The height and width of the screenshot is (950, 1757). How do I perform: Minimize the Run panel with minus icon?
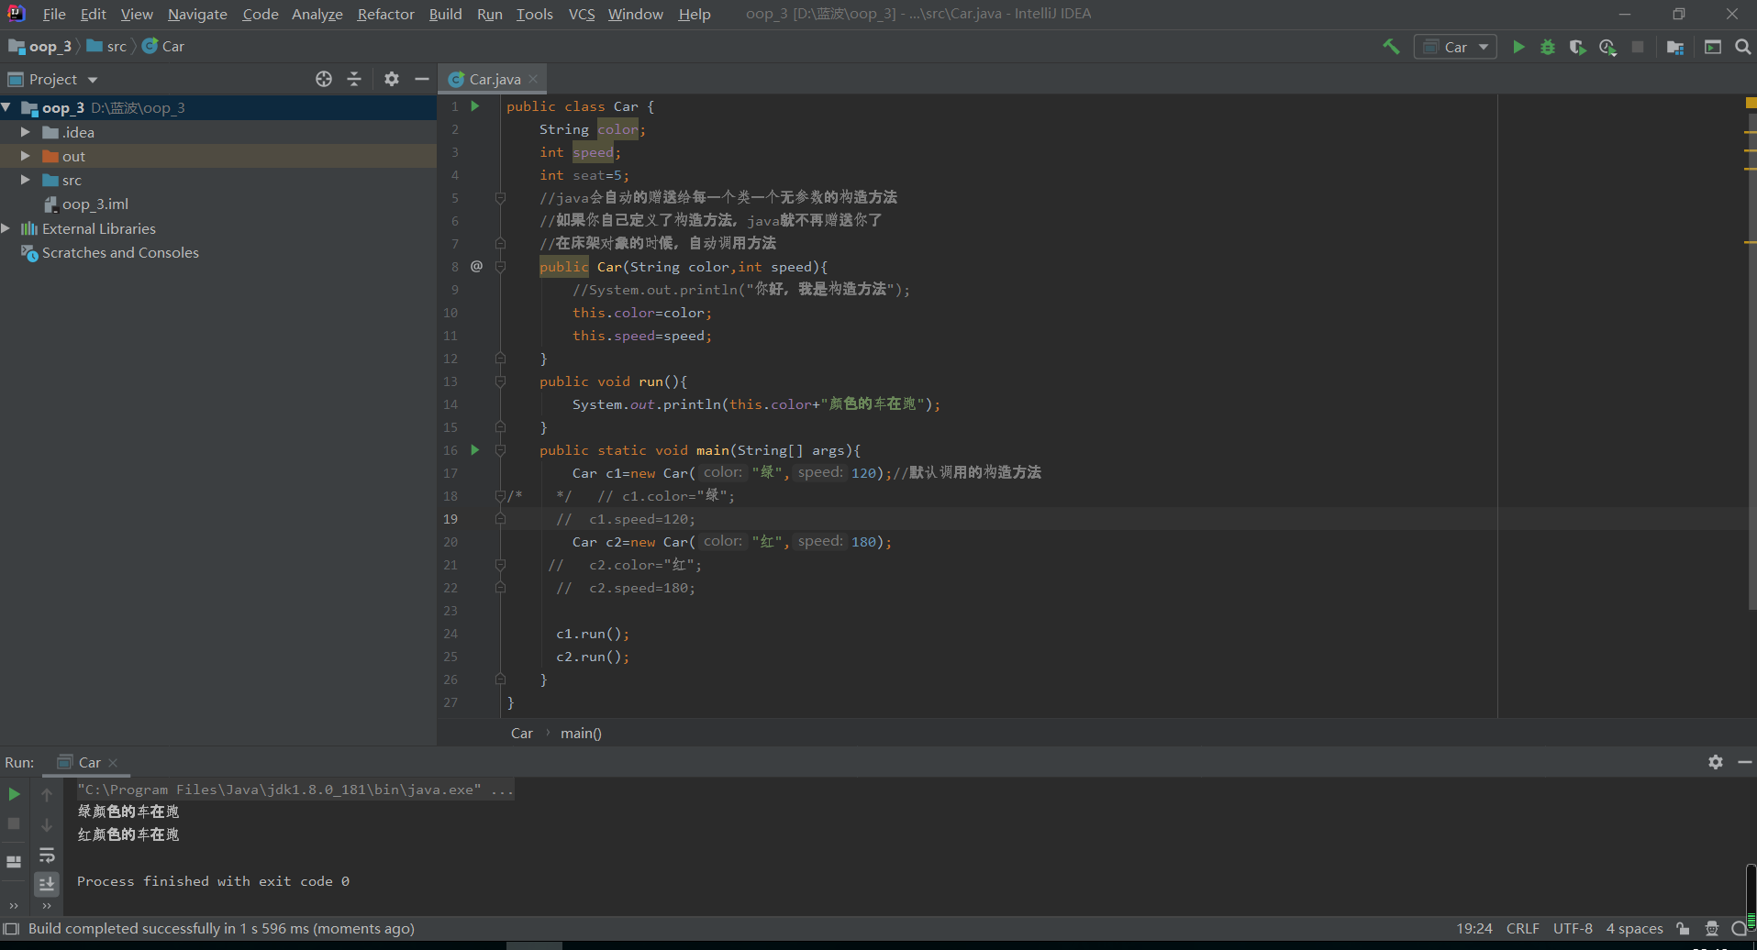[x=1744, y=762]
